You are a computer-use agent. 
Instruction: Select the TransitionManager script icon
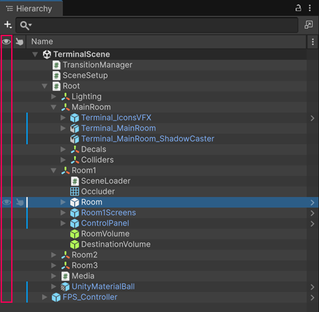tap(56, 65)
